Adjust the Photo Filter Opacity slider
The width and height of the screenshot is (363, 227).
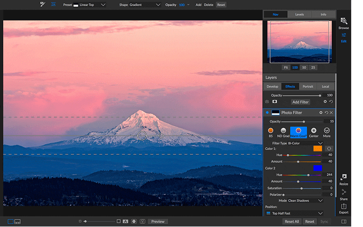(x=302, y=121)
